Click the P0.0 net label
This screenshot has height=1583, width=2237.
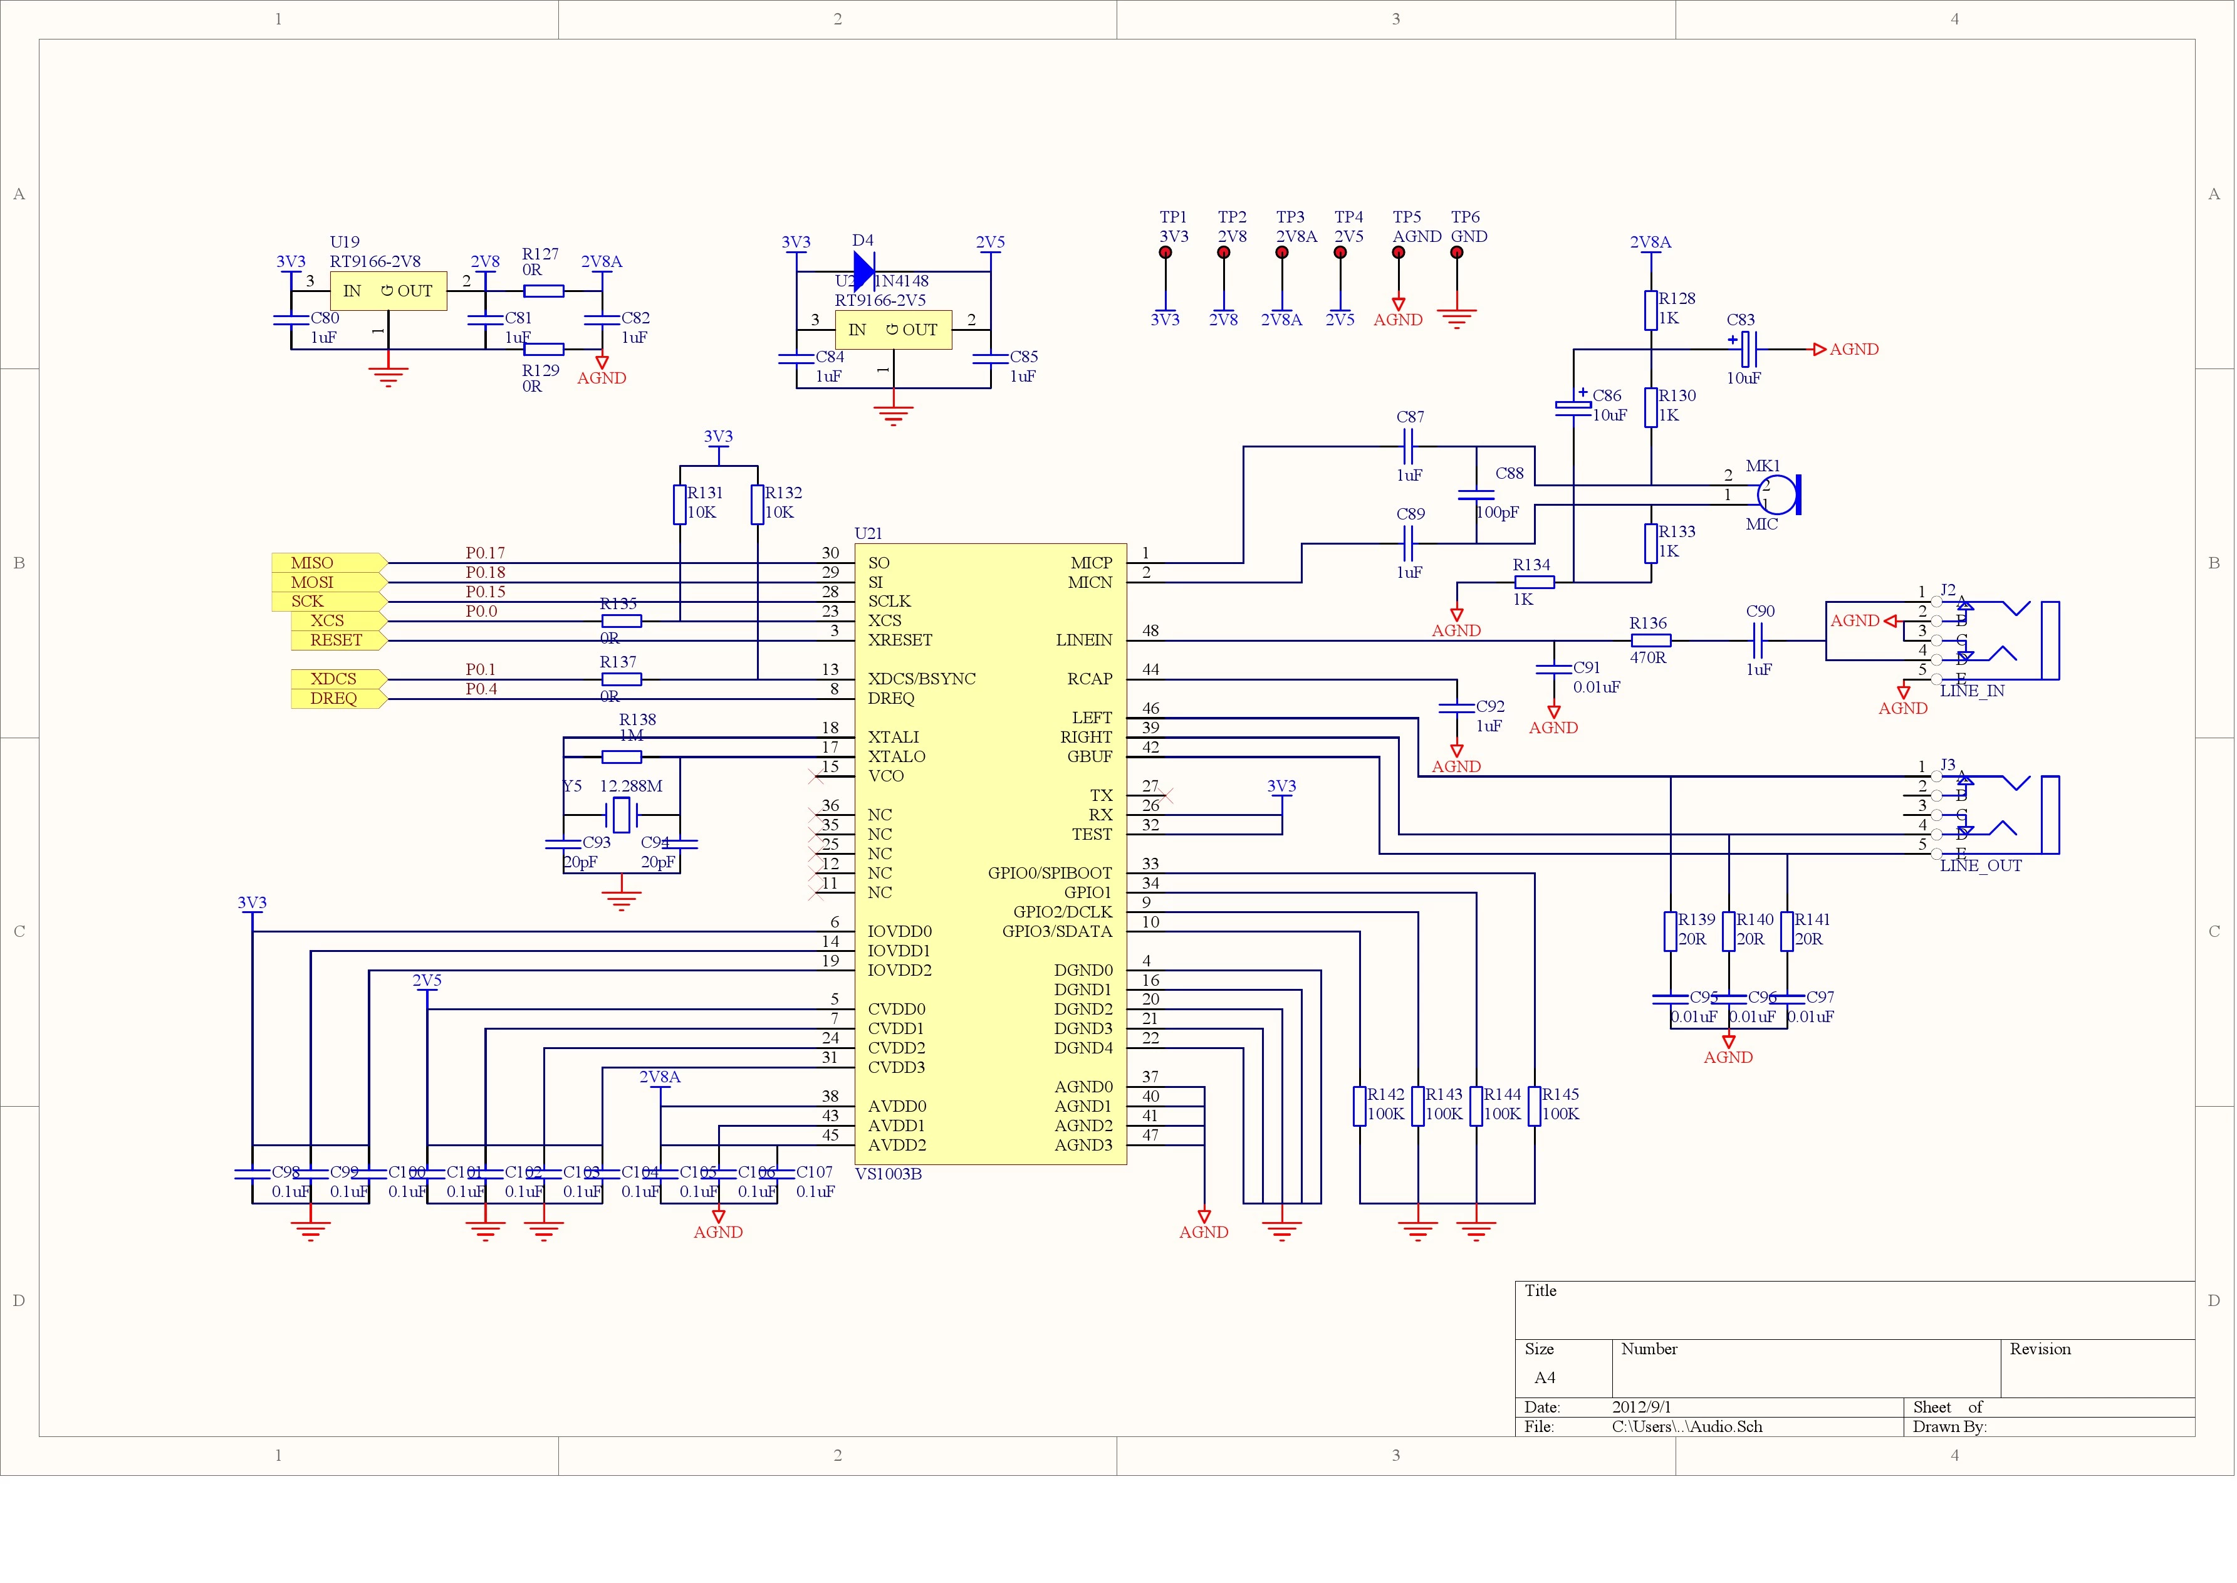(481, 611)
